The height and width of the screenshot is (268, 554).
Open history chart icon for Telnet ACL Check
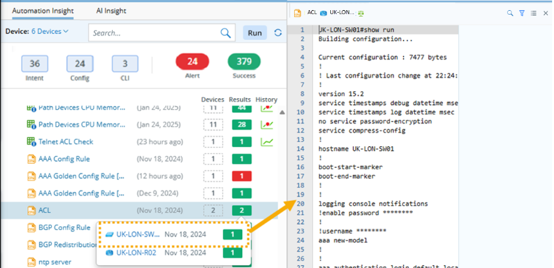[x=267, y=142]
